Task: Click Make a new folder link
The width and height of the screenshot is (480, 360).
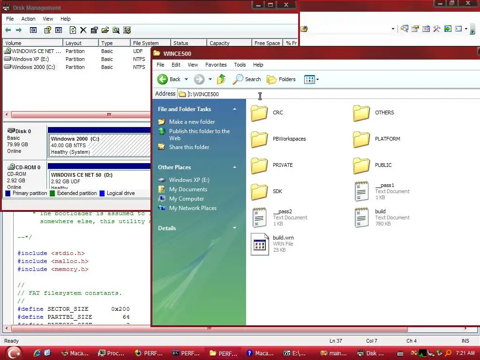Action: coord(192,122)
